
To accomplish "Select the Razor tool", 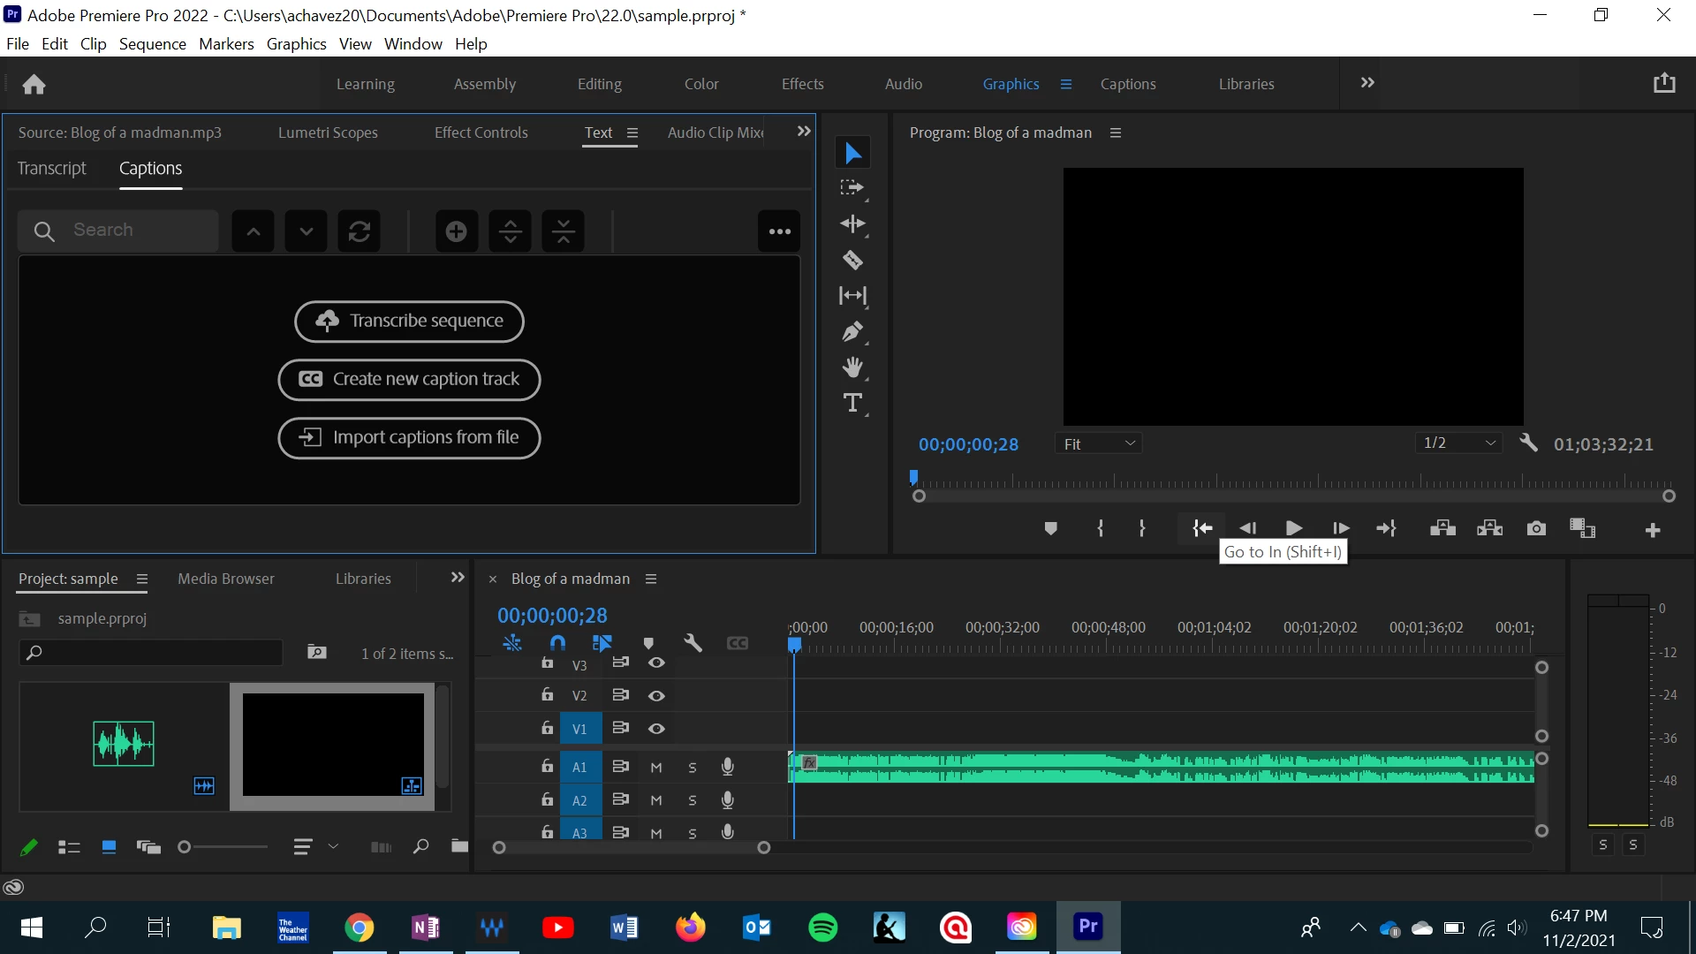I will pos(852,260).
